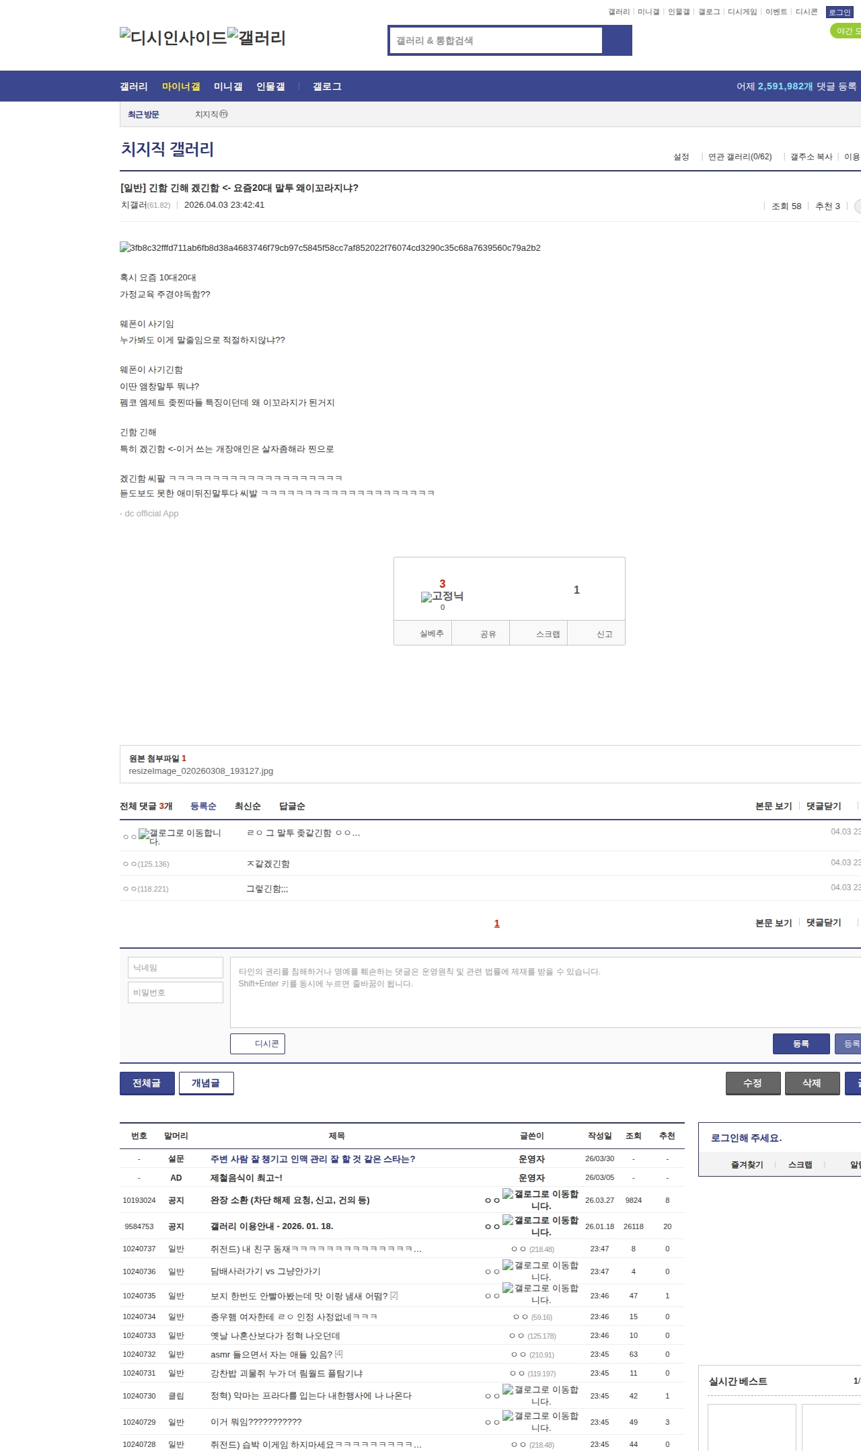Viewport: 861px width, 1451px height.
Task: Open 즐겨찾기 in the side login box
Action: (747, 1165)
